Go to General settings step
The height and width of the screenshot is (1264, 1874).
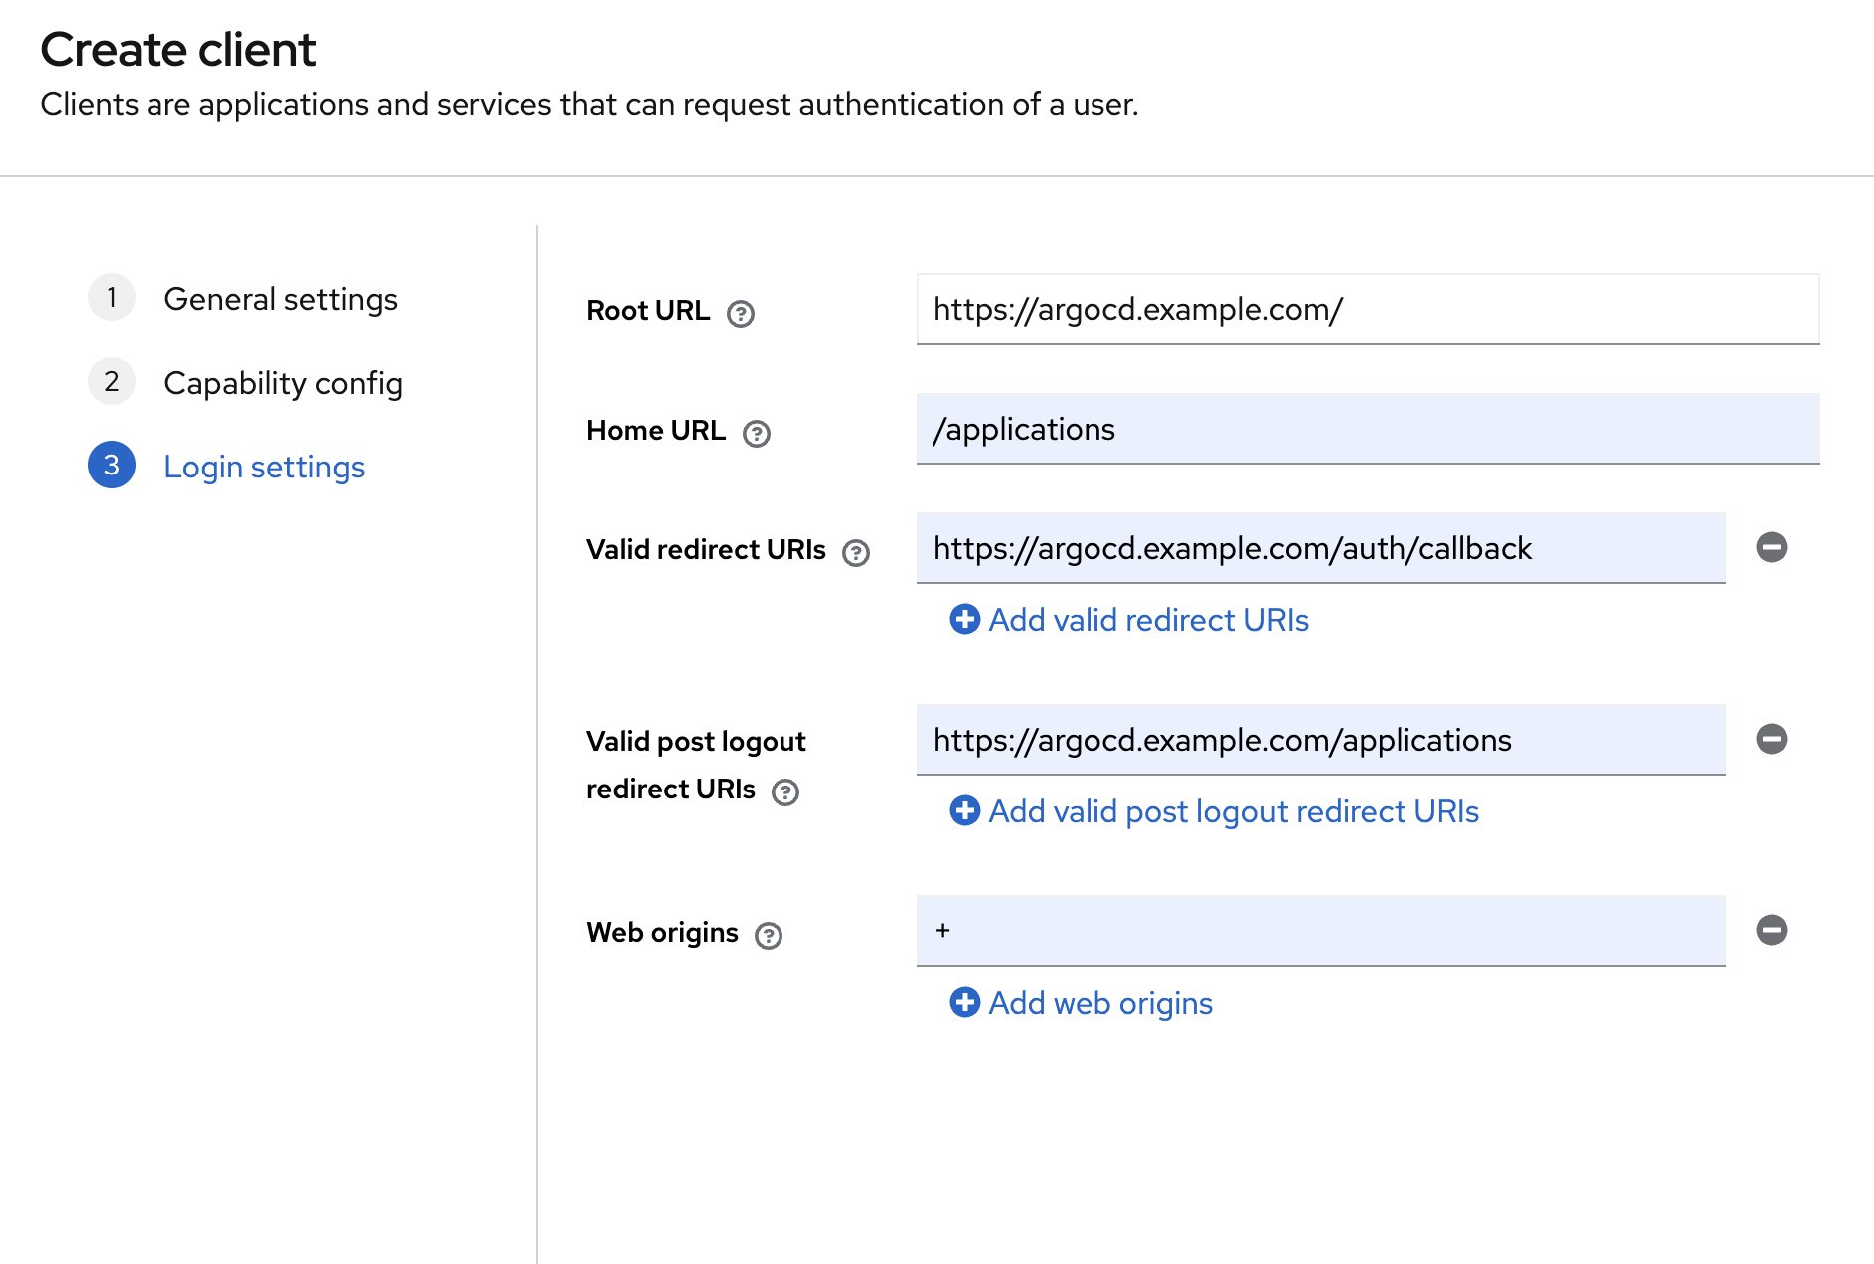[280, 299]
